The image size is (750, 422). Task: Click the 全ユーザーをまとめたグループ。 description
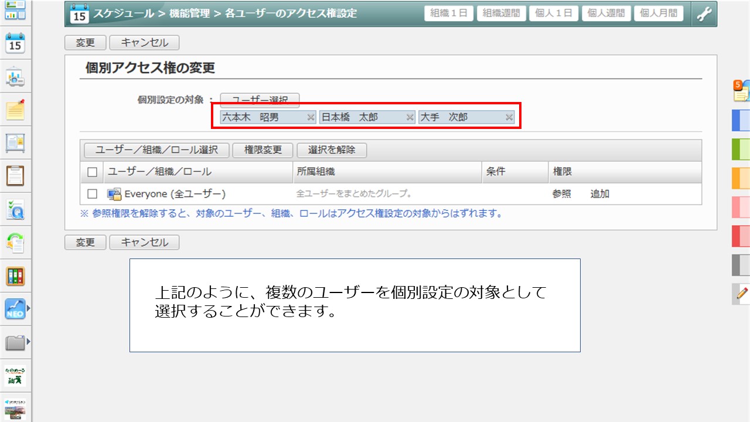pyautogui.click(x=354, y=194)
